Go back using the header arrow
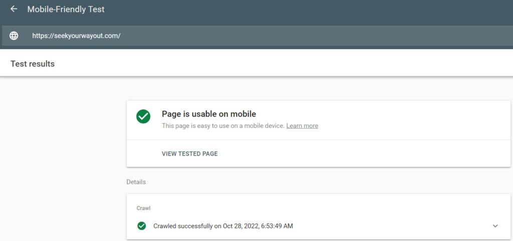 click(14, 9)
